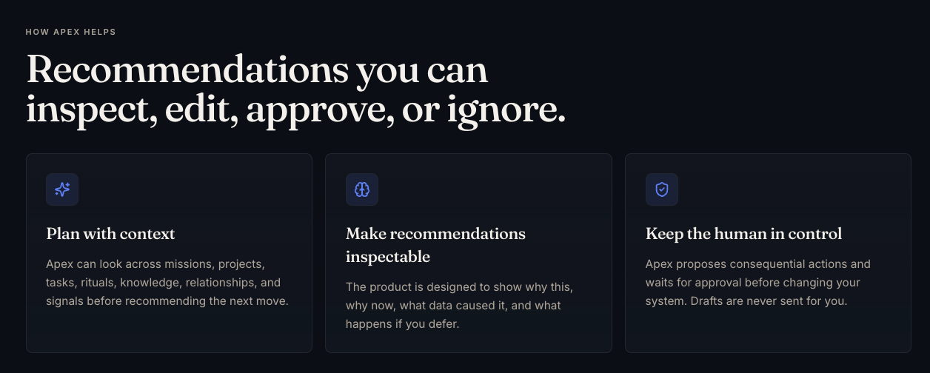Click the 'HOW APEX HELPS' label
This screenshot has width=930, height=373.
pos(70,32)
